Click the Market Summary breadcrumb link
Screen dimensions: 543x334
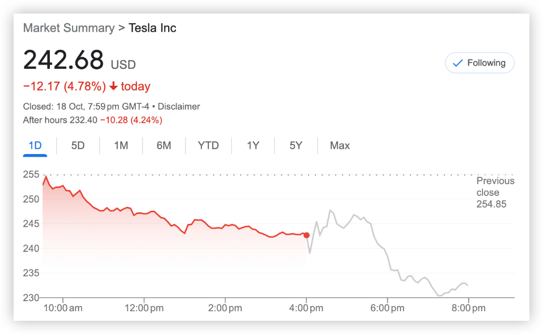click(x=68, y=28)
